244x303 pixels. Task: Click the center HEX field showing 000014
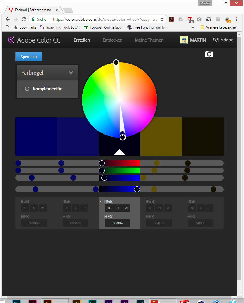pos(117,223)
